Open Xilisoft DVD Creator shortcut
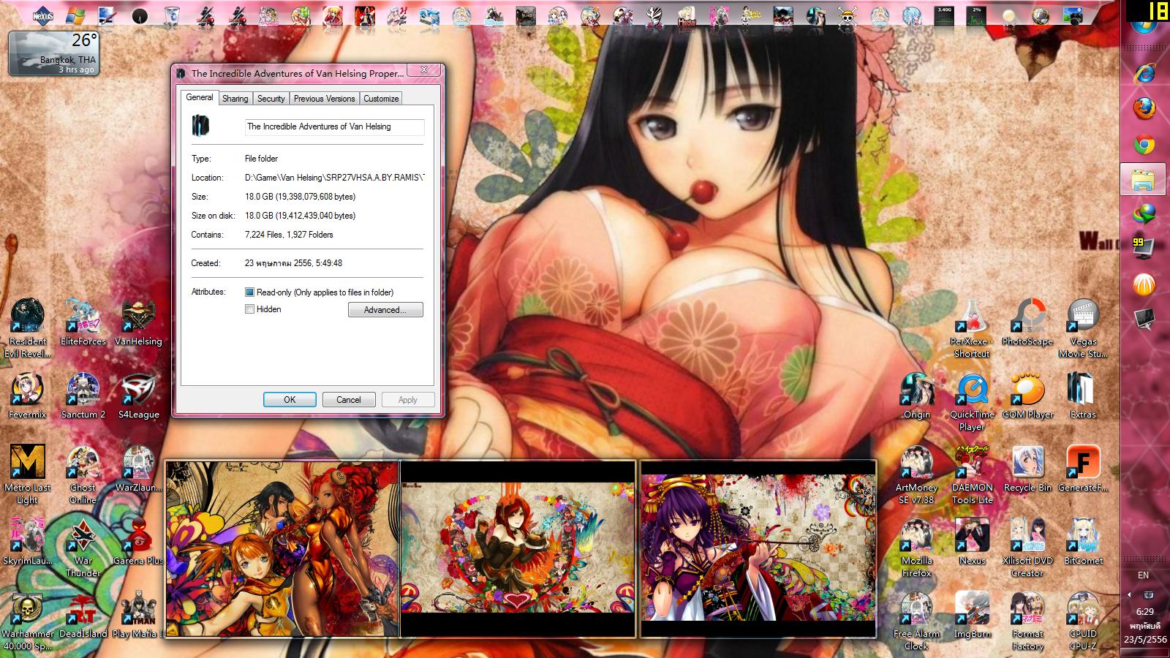Screen dimensions: 1170x658 click(x=1027, y=548)
